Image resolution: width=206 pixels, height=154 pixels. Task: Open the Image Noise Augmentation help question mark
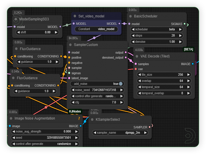tap(79, 118)
